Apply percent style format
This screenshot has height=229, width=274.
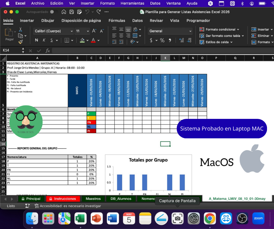pos(162,40)
